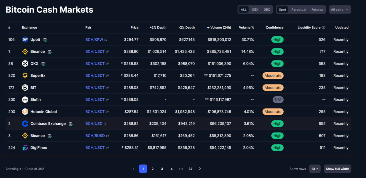This screenshot has height=178, width=366.
Task: Go to page 2
Action: pos(152,169)
